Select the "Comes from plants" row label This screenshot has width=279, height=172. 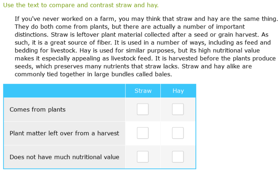(38, 110)
